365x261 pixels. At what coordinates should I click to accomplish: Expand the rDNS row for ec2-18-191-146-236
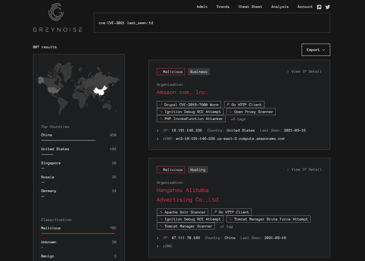[158, 139]
